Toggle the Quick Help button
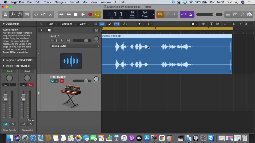This screenshot has width=255, height=143. (x=20, y=14)
